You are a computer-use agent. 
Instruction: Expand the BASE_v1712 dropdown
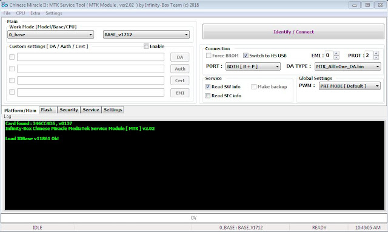(x=146, y=34)
